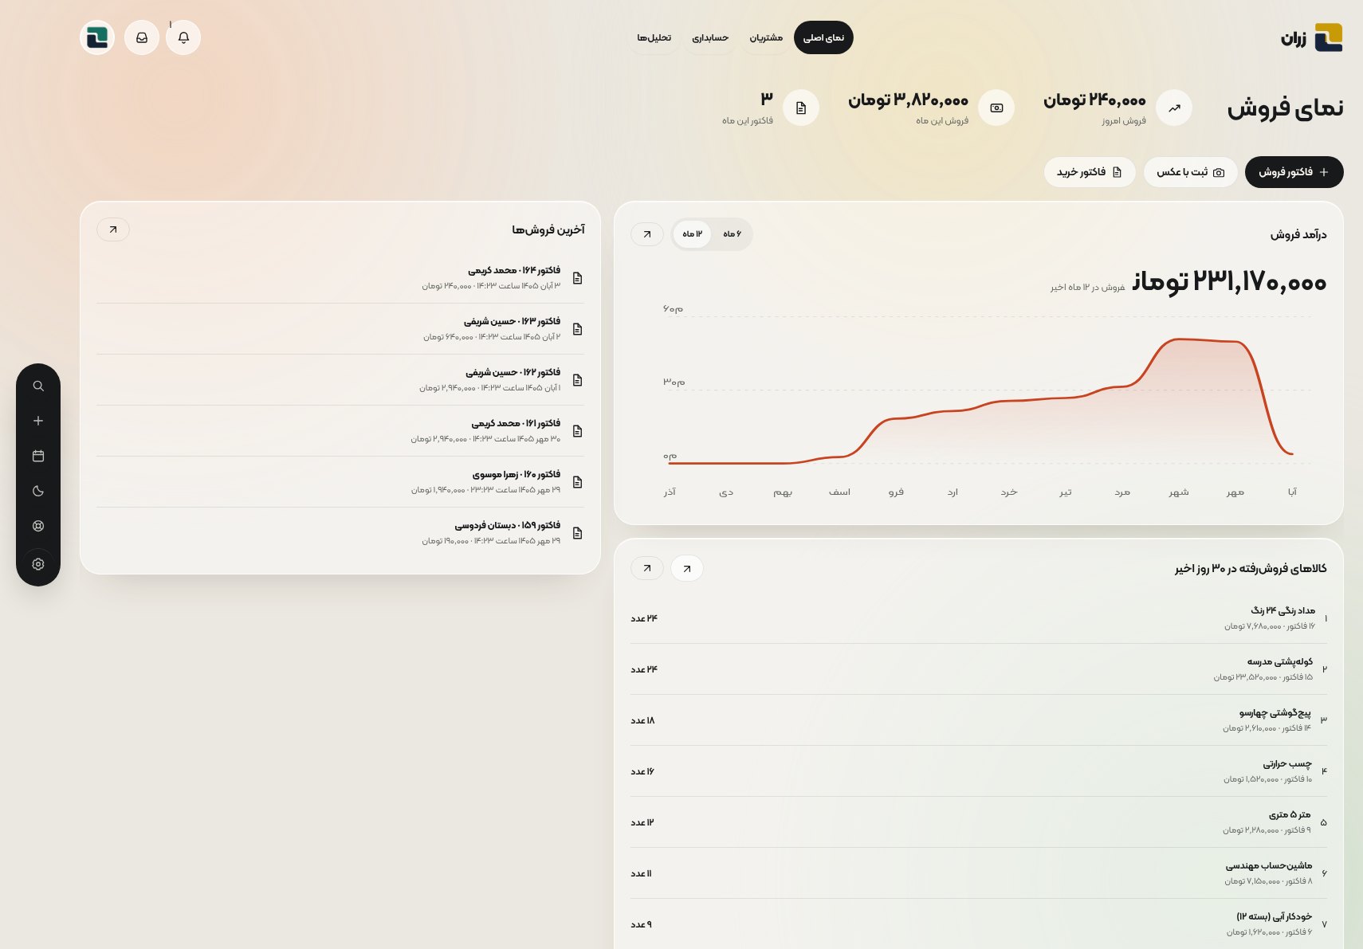The image size is (1363, 949).
Task: Click the ثبت با عکس button
Action: [1191, 172]
